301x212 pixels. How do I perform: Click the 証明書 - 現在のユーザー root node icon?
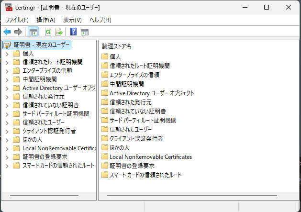[x=7, y=45]
